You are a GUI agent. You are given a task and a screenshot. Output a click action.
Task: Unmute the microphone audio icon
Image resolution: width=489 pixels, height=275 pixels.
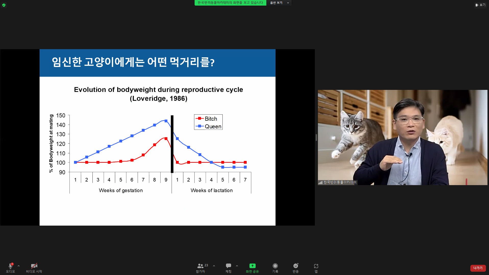(x=10, y=266)
